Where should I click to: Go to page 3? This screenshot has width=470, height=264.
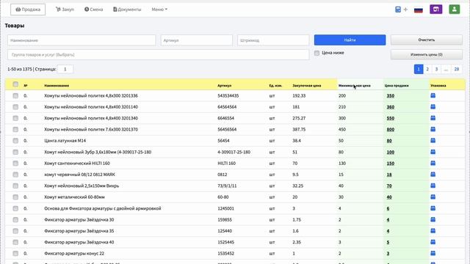point(436,69)
